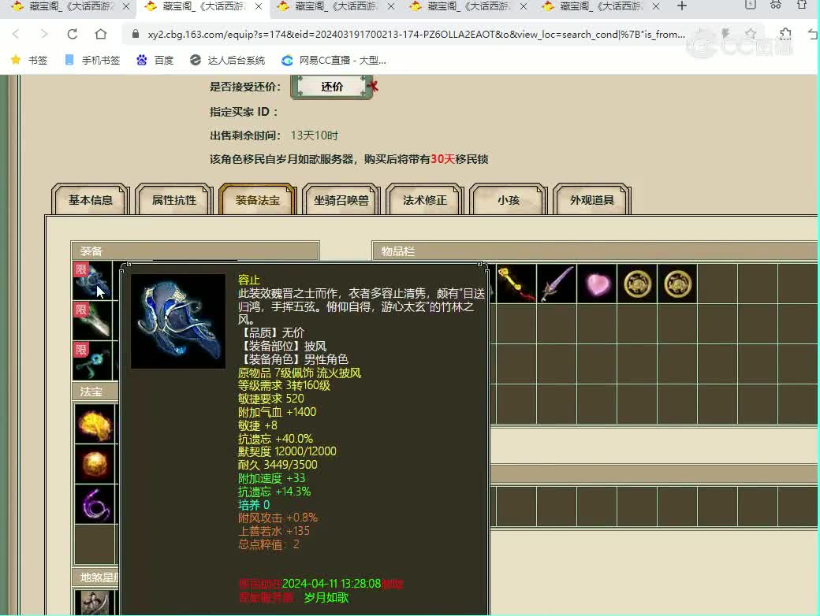Select the second 限 equipment item
The image size is (820, 616).
pyautogui.click(x=93, y=321)
